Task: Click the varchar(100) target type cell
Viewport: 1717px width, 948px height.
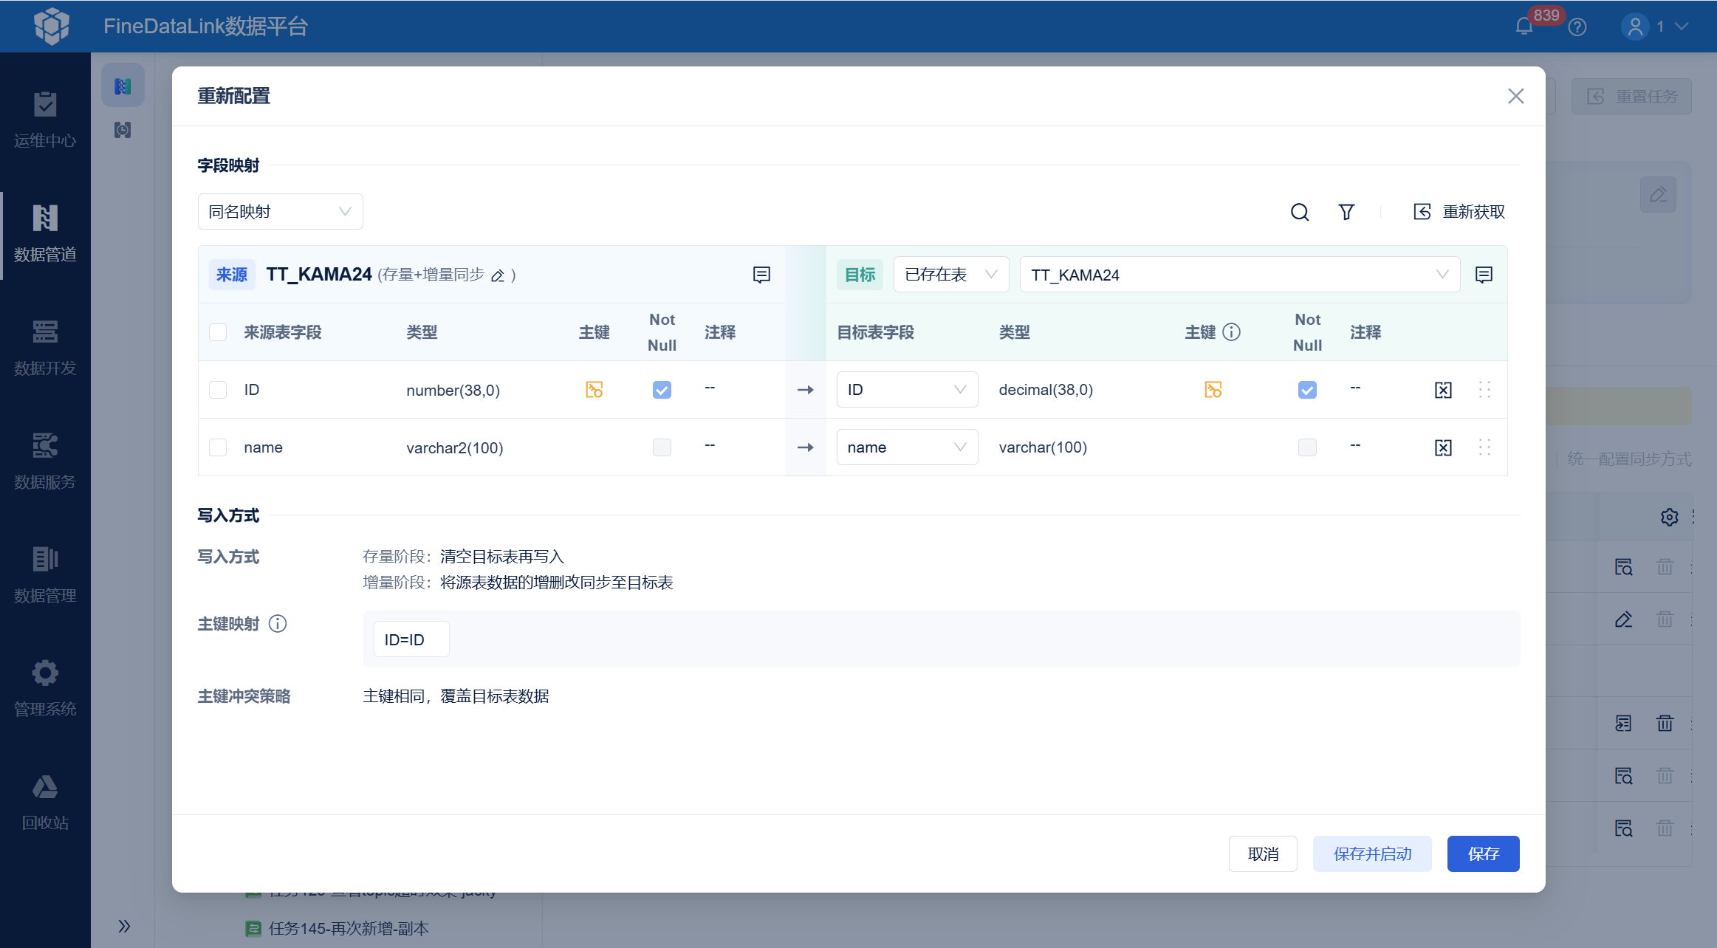Action: (1043, 447)
